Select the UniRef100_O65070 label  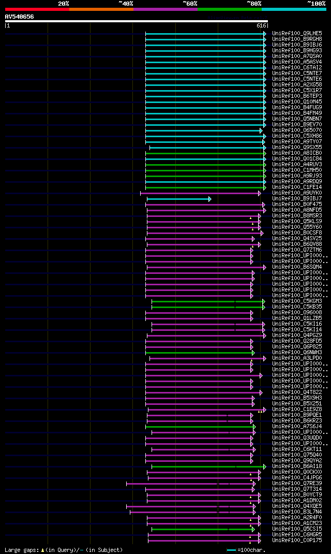pos(297,130)
